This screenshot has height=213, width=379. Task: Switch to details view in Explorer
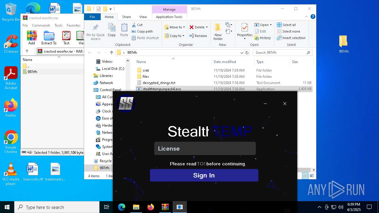pyautogui.click(x=305, y=176)
